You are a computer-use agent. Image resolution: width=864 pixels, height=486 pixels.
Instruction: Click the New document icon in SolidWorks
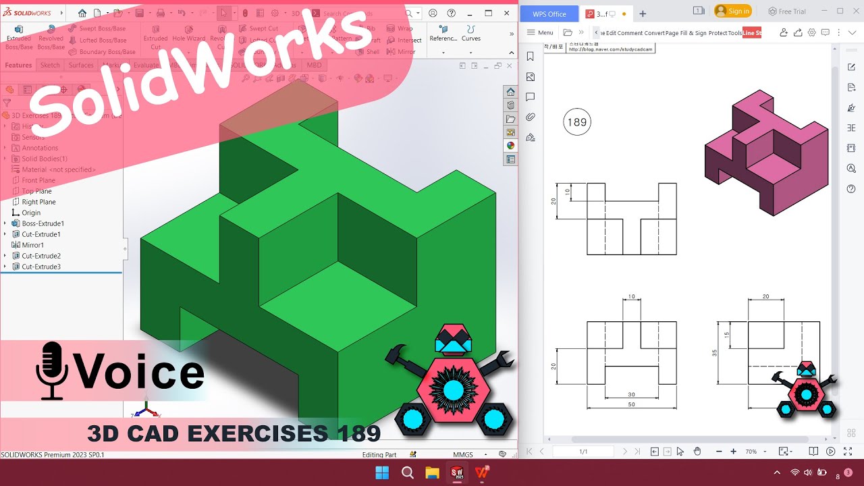pos(97,13)
